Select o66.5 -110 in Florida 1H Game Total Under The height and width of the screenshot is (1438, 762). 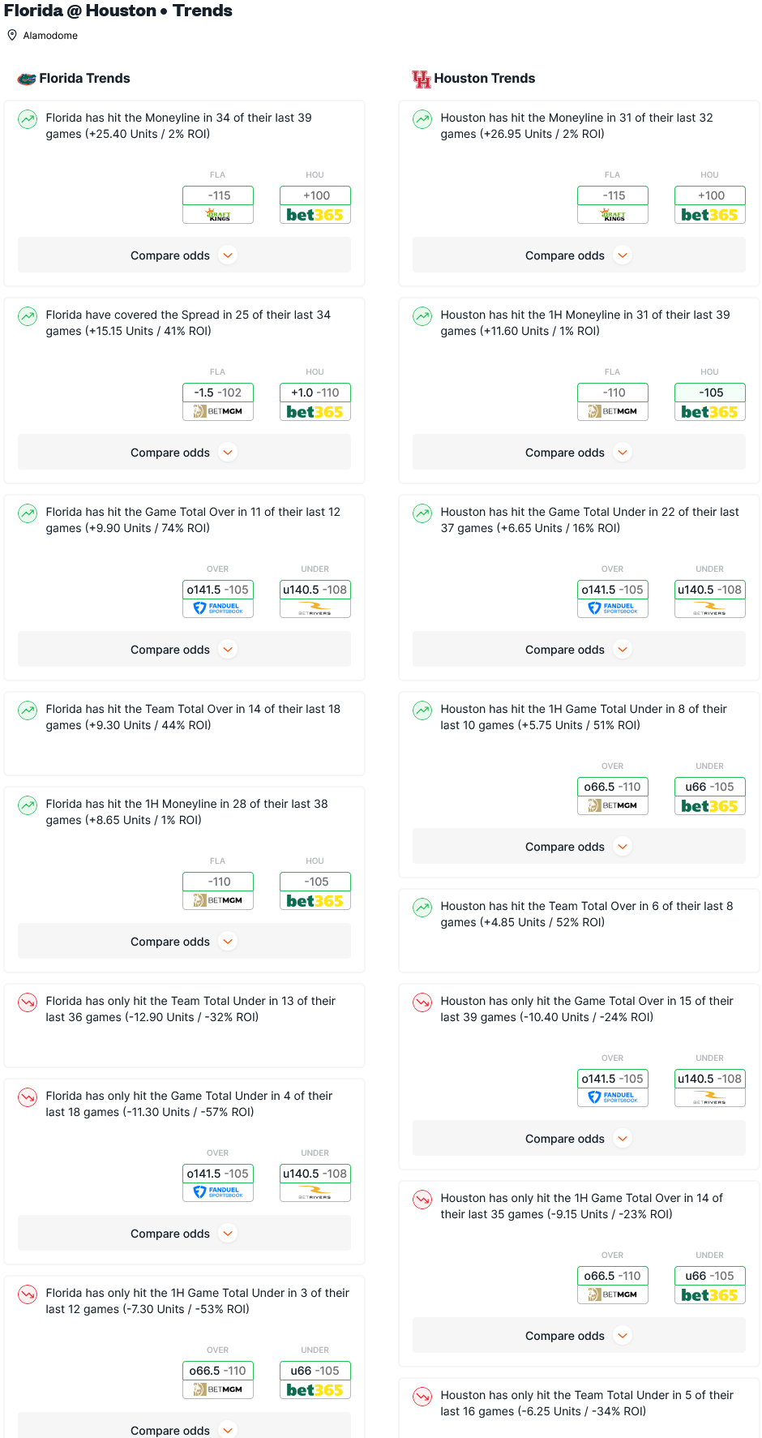pos(218,1371)
